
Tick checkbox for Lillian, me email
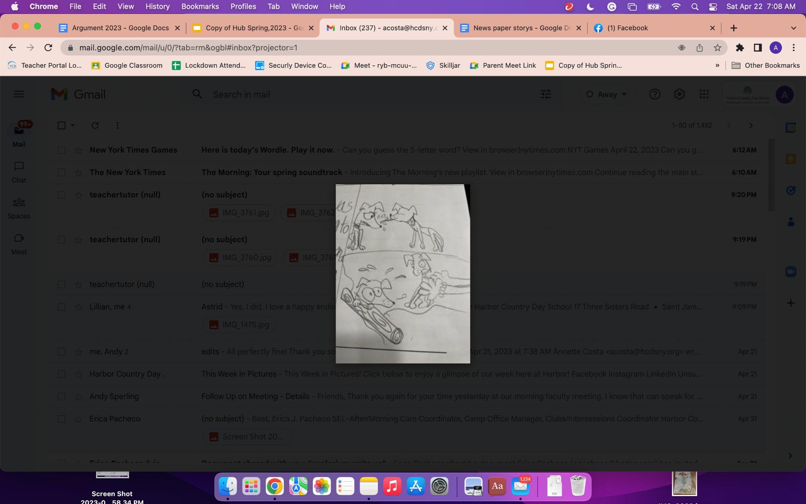point(61,307)
